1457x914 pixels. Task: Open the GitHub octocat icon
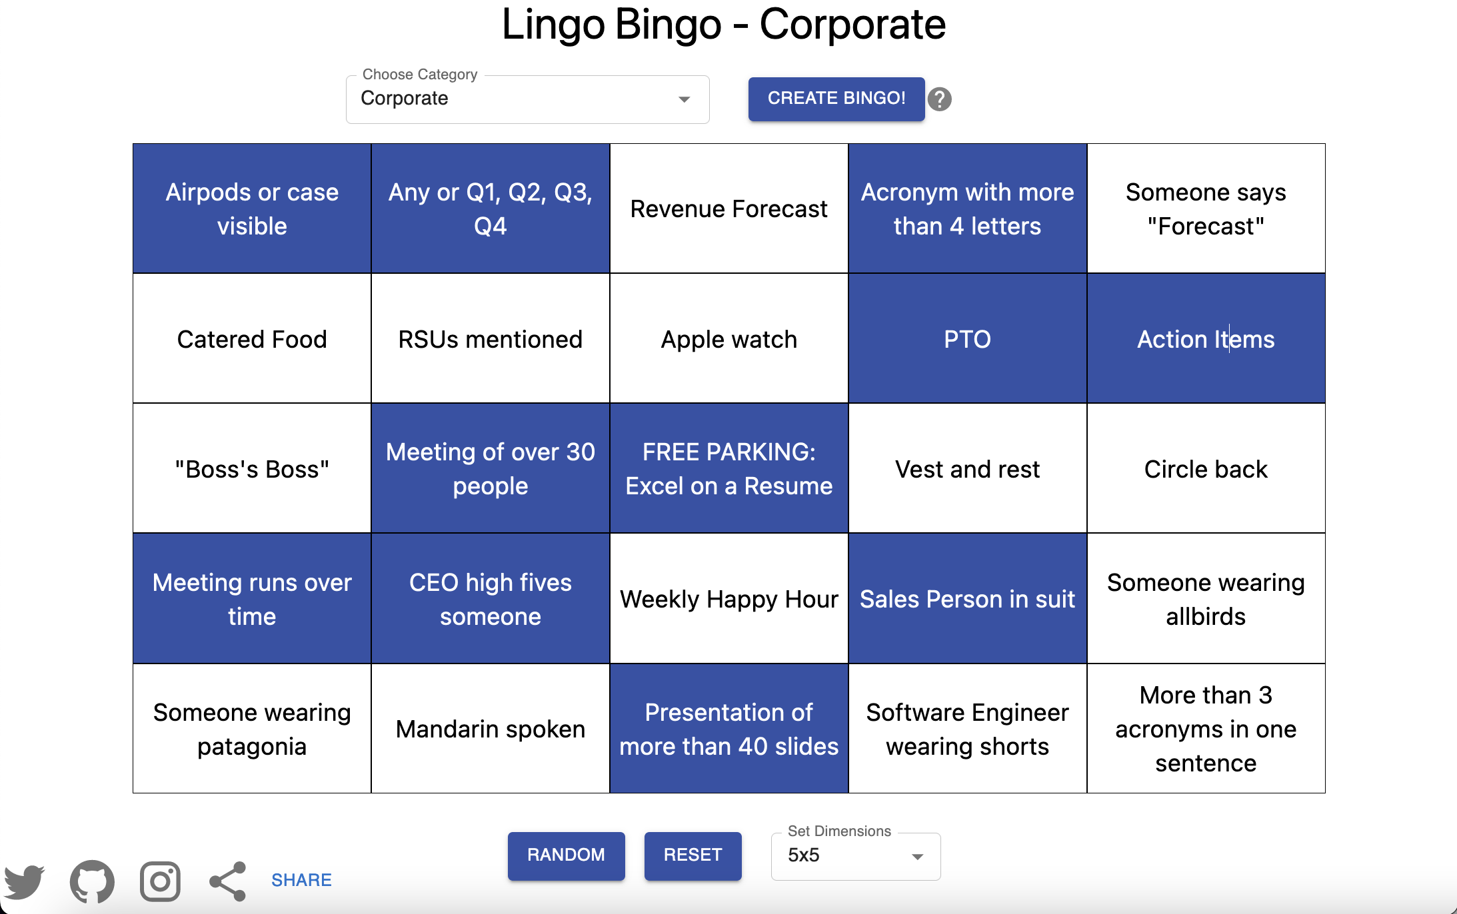(92, 881)
